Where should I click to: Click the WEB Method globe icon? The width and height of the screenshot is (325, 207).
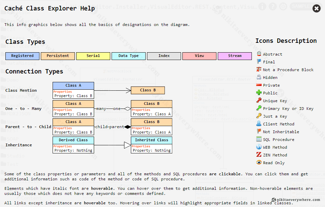259,147
